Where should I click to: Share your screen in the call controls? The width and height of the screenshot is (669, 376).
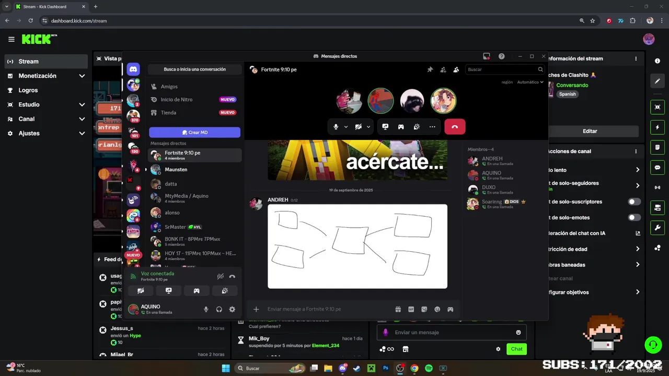tap(385, 126)
